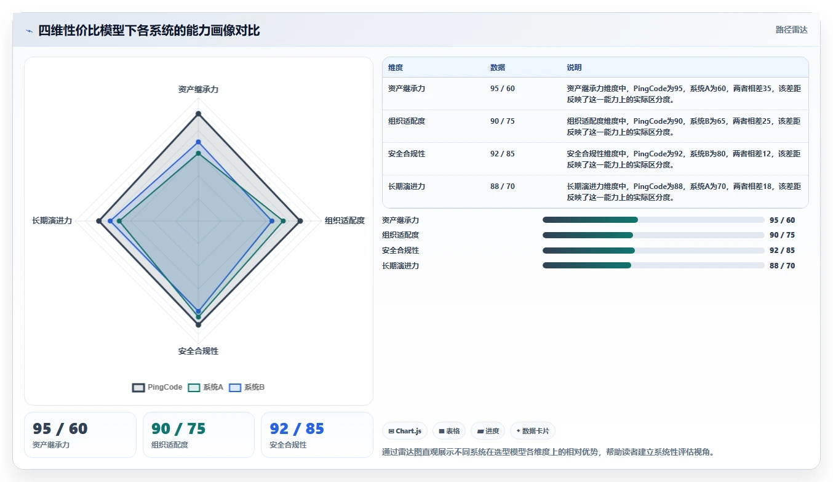Click the chart title 四维性价比模型下各系统的能力画像对比
833x482 pixels.
pyautogui.click(x=149, y=30)
